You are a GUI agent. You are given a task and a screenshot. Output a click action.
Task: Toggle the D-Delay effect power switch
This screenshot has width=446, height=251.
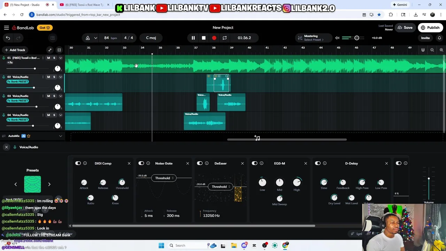point(317,163)
